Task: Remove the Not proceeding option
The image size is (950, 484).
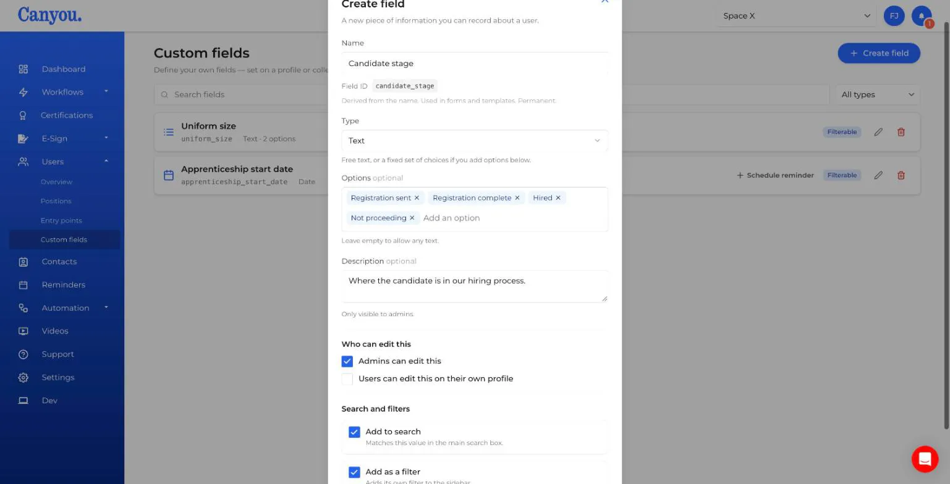Action: (412, 218)
